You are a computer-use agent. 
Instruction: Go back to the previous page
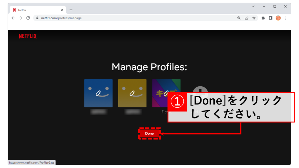(13, 18)
